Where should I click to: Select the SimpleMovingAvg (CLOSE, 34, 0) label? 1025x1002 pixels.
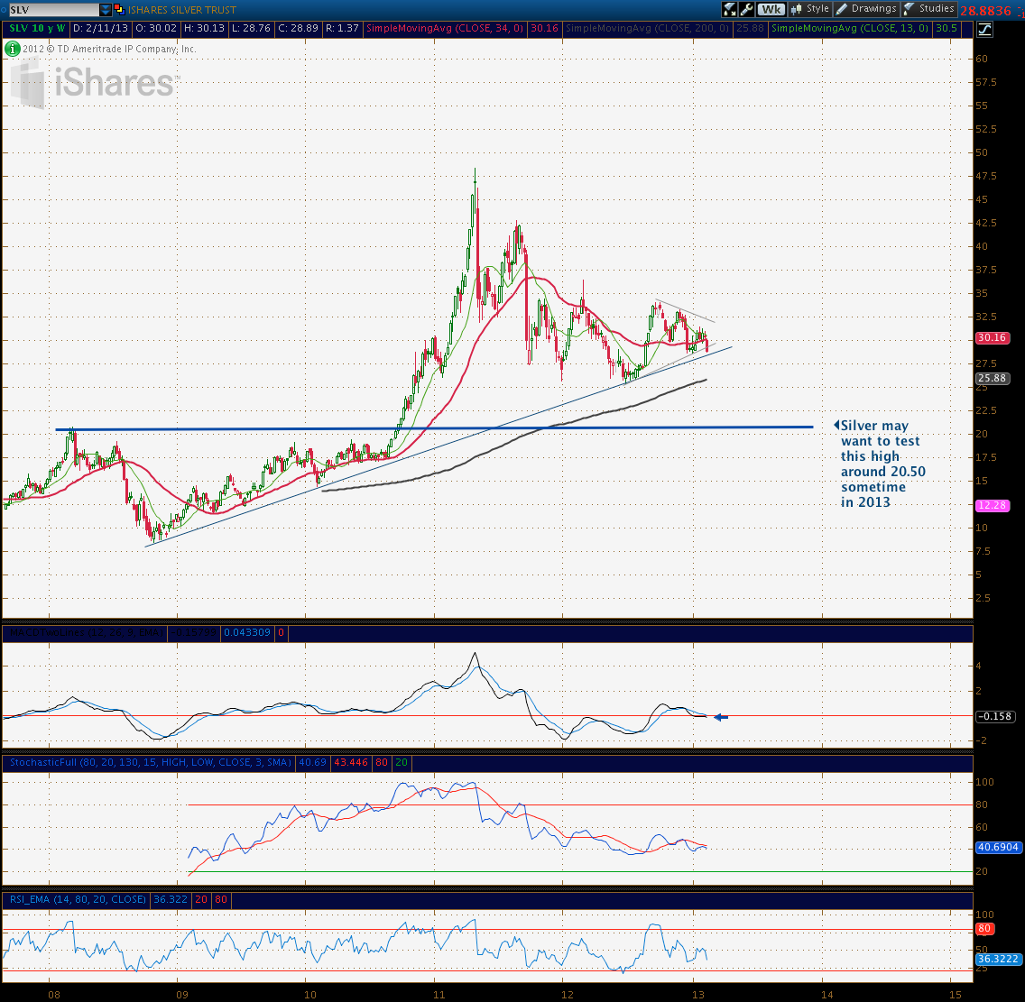click(445, 28)
